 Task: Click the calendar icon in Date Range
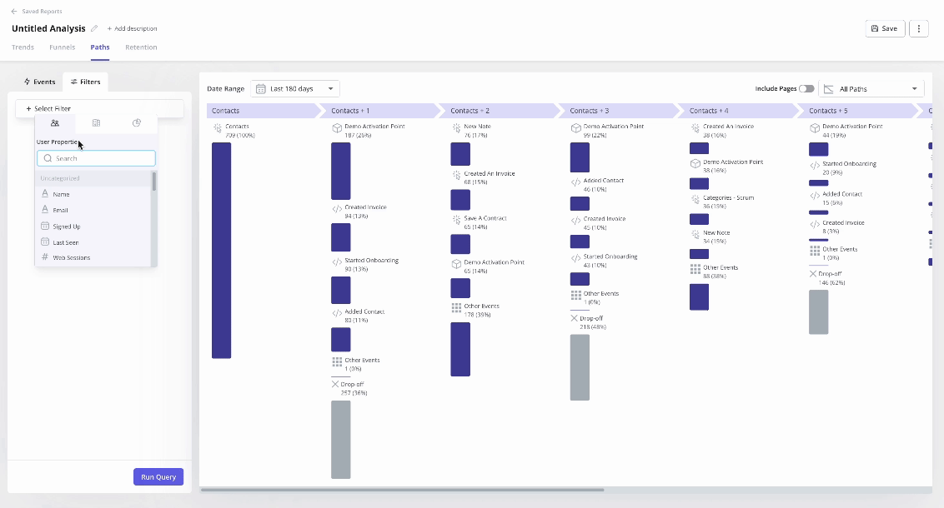click(262, 88)
